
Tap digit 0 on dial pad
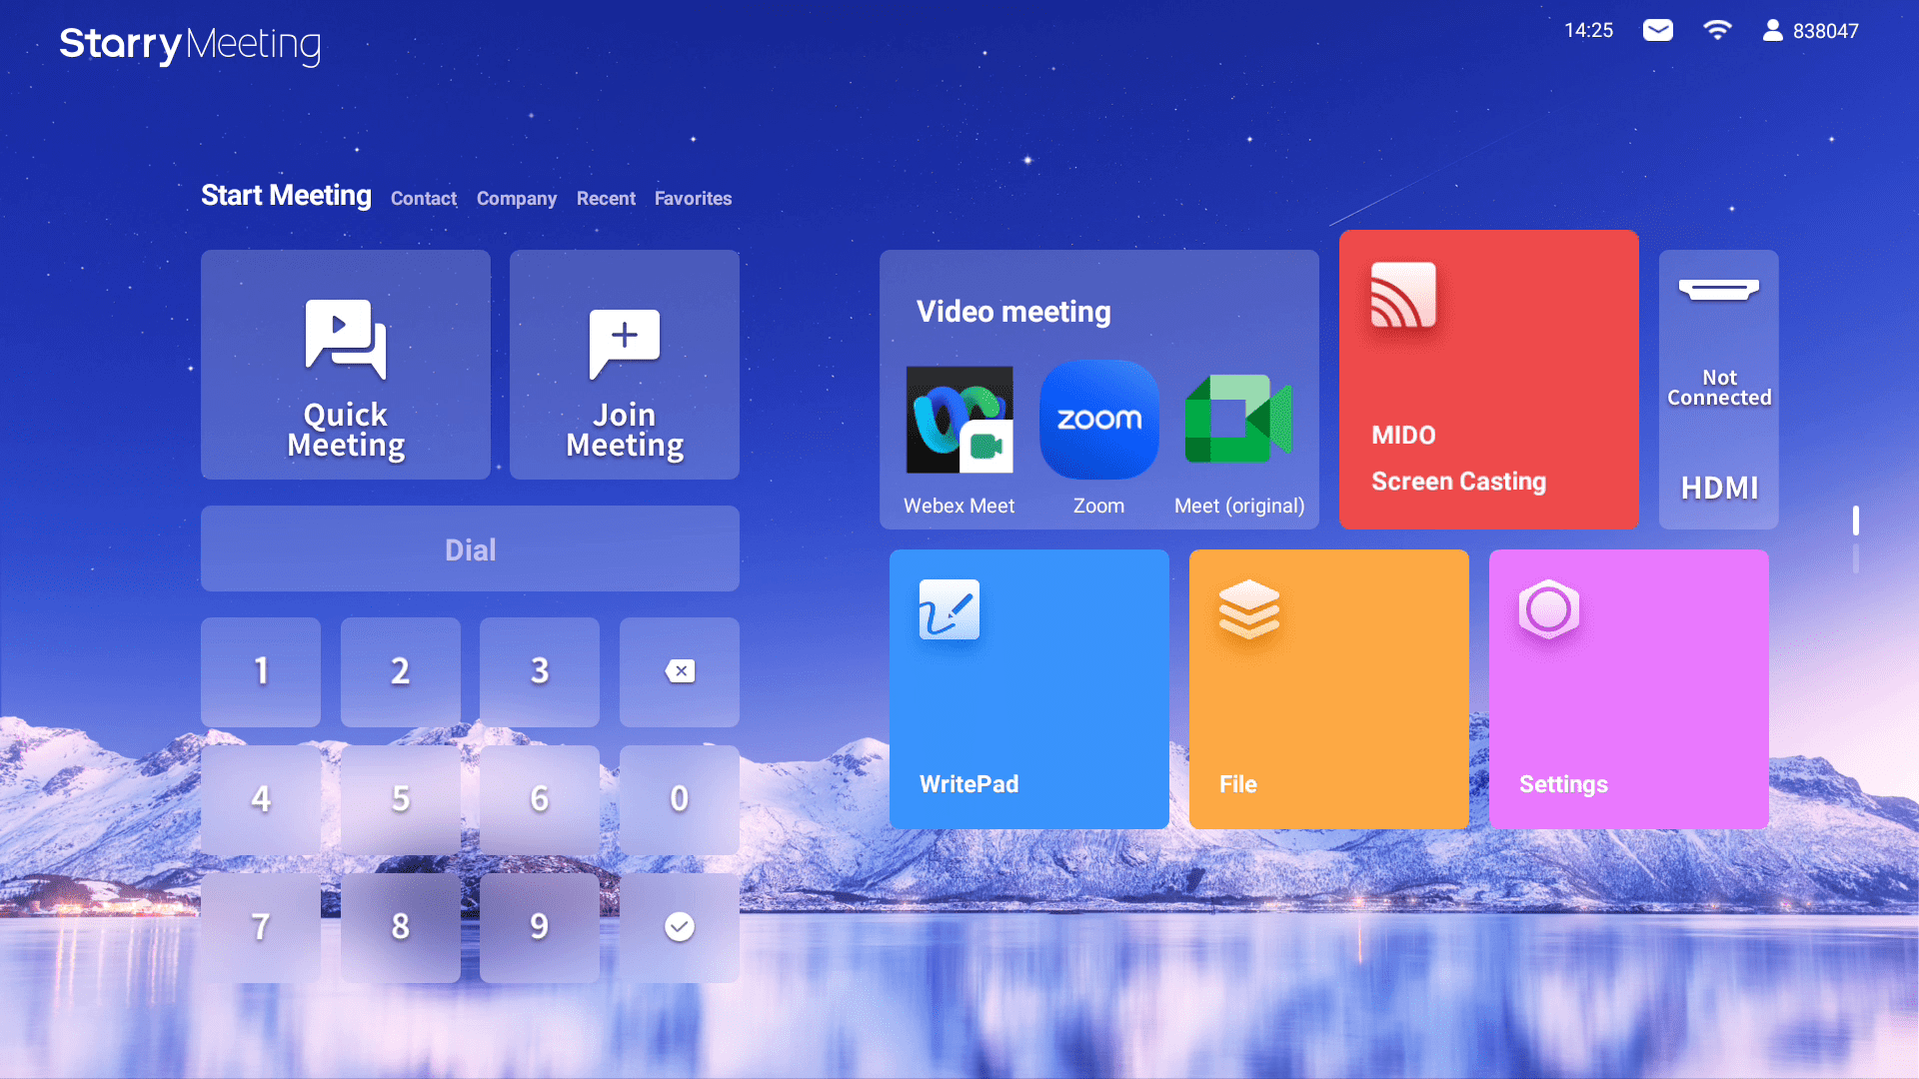[x=680, y=799]
